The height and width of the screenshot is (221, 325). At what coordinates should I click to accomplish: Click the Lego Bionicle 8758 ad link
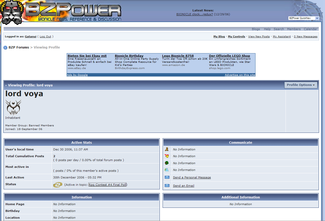pos(178,56)
